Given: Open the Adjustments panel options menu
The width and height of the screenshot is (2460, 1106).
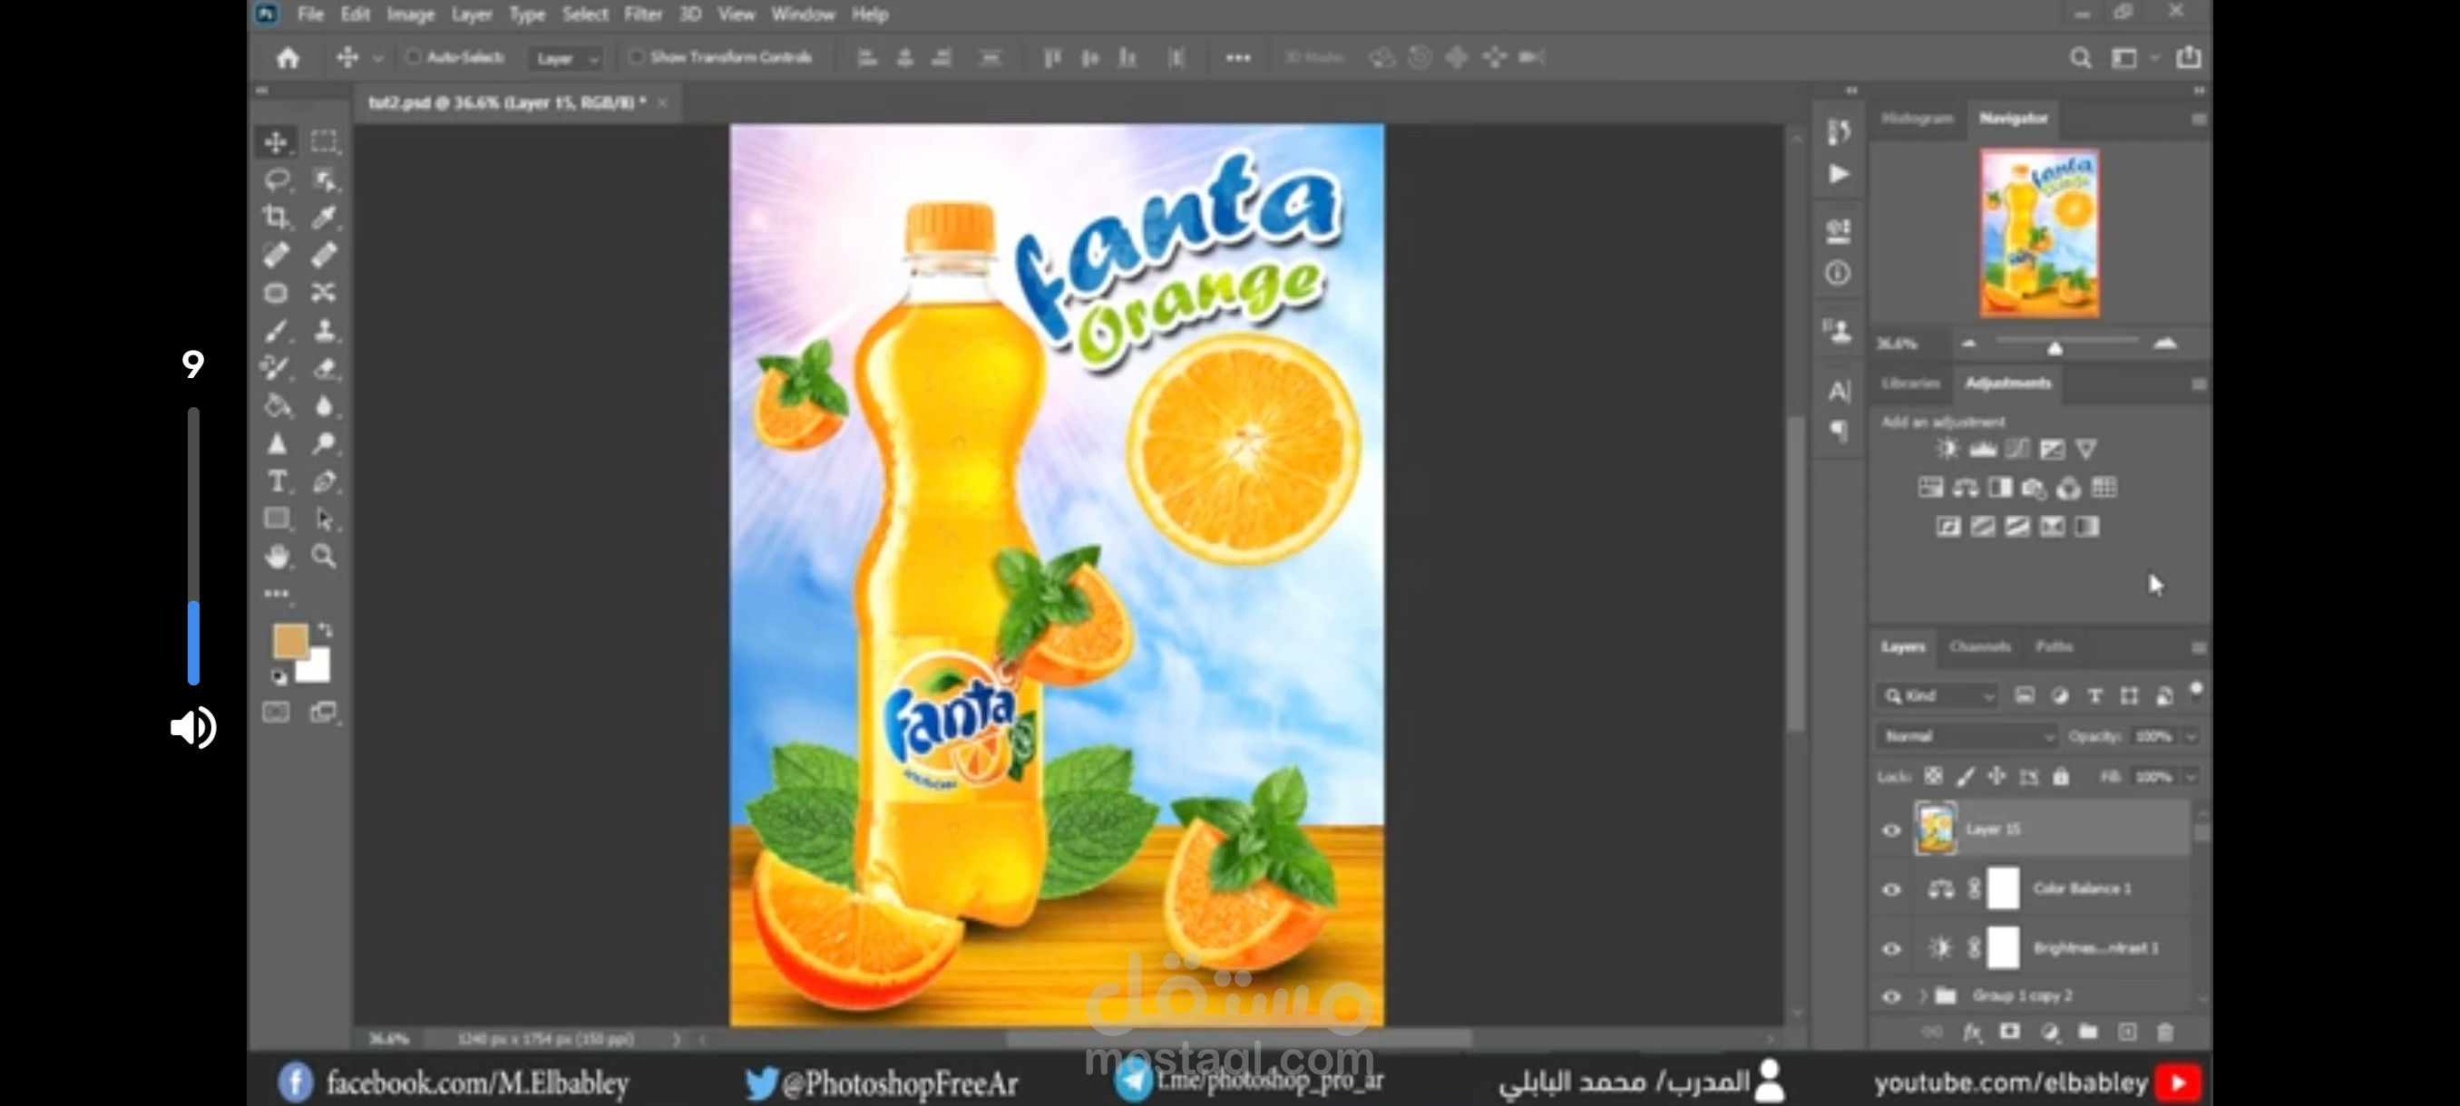Looking at the screenshot, I should (x=2199, y=383).
